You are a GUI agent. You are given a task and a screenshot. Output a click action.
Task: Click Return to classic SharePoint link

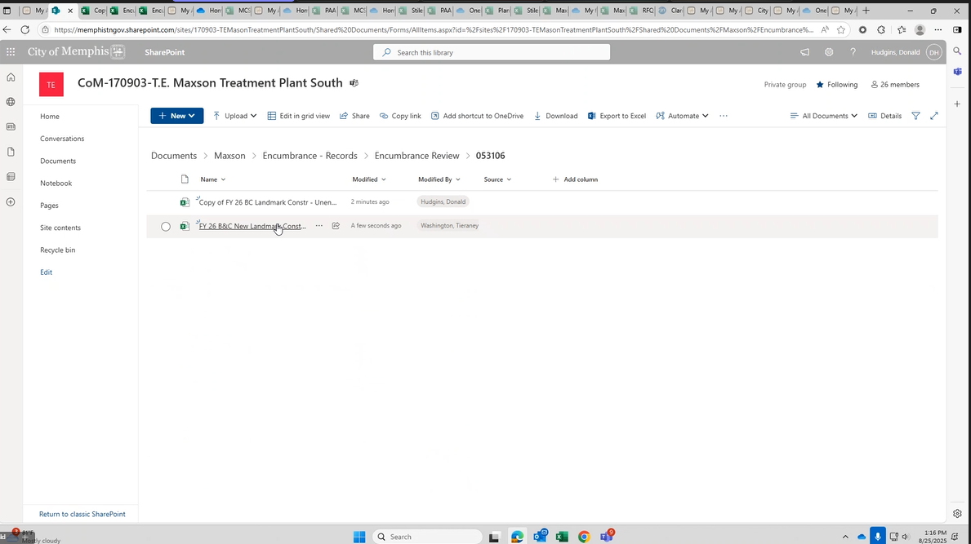click(x=82, y=514)
